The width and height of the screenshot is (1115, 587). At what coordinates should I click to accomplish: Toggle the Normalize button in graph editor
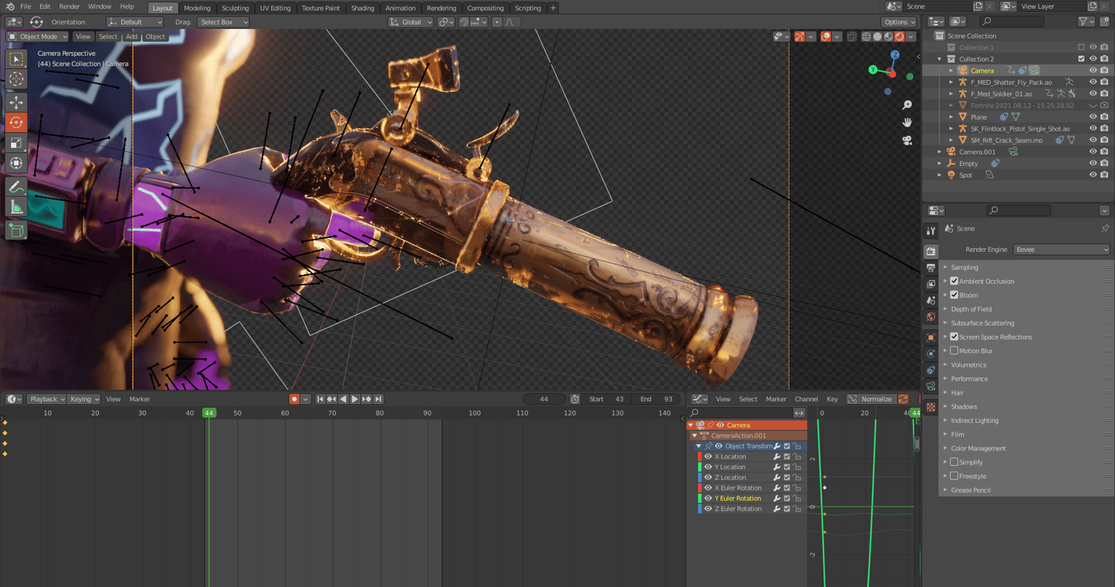871,399
